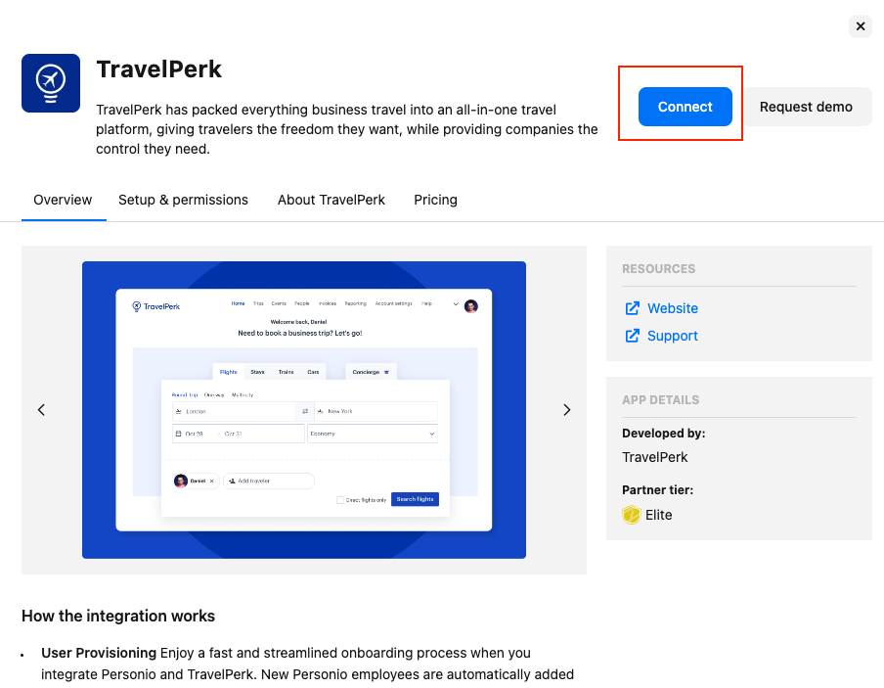Click the 'Elite' tier text
Viewport: 884px width, 688px height.
click(x=658, y=515)
